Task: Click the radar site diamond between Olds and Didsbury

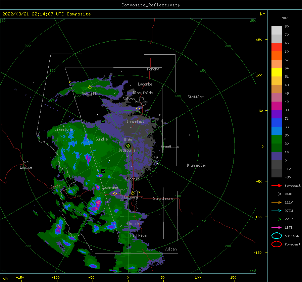Action: tap(128, 146)
